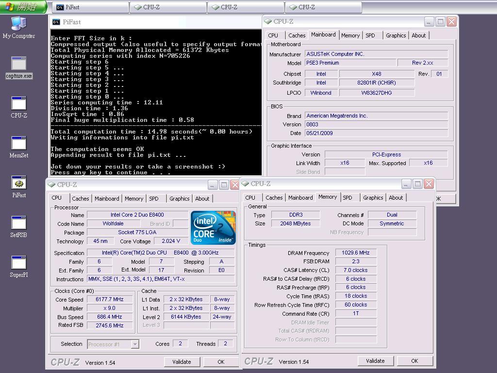Click the Core Speed 6177.7 MHz field

click(110, 299)
